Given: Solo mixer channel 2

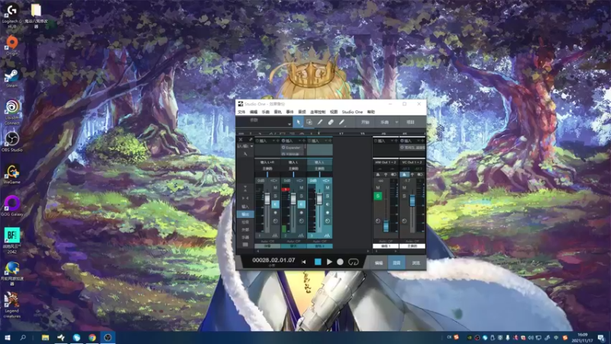Looking at the screenshot, I should [x=301, y=196].
